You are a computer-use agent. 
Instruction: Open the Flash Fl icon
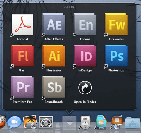[23, 56]
